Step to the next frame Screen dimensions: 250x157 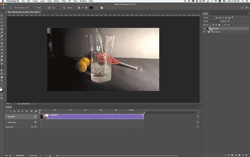[19, 111]
